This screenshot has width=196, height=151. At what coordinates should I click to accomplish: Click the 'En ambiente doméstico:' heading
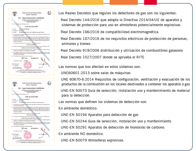pos(78,108)
